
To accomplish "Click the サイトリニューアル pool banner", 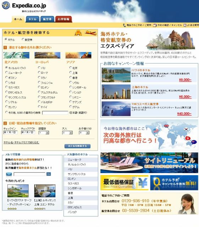I will click(x=149, y=163).
